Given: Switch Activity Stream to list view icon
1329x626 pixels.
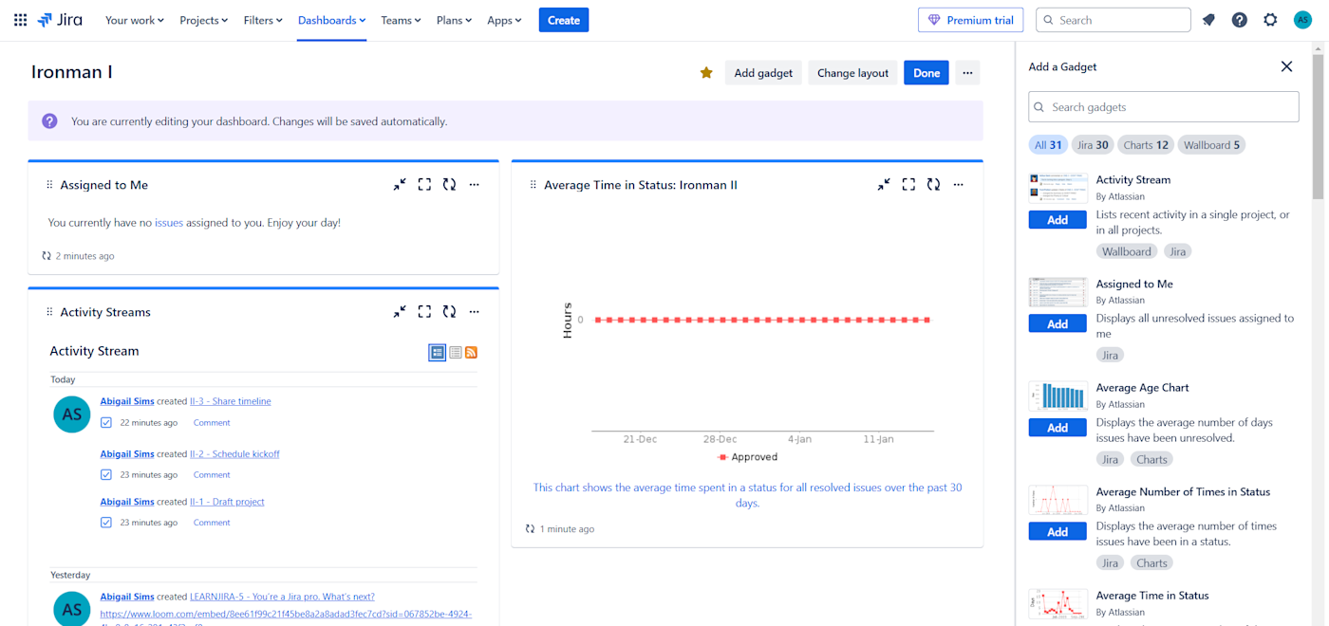Looking at the screenshot, I should tap(456, 353).
